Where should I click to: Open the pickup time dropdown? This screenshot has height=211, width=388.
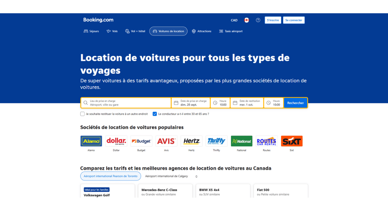click(x=220, y=103)
